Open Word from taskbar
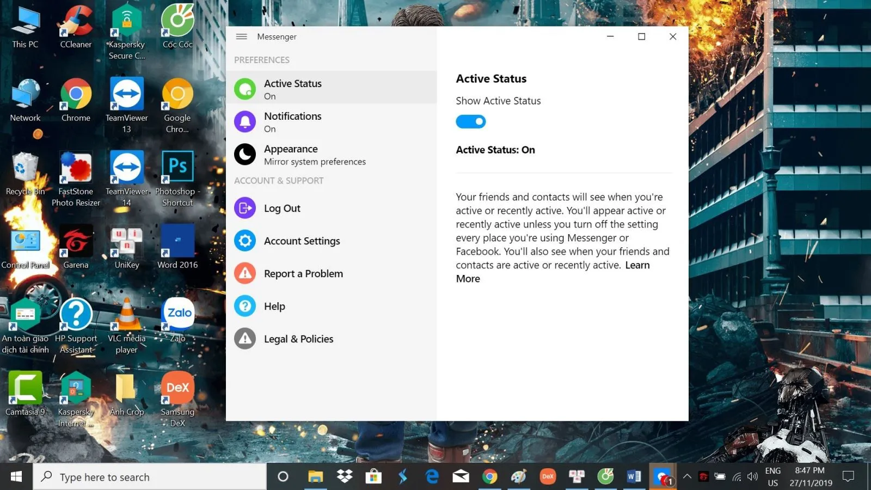The image size is (871, 490). pos(634,477)
